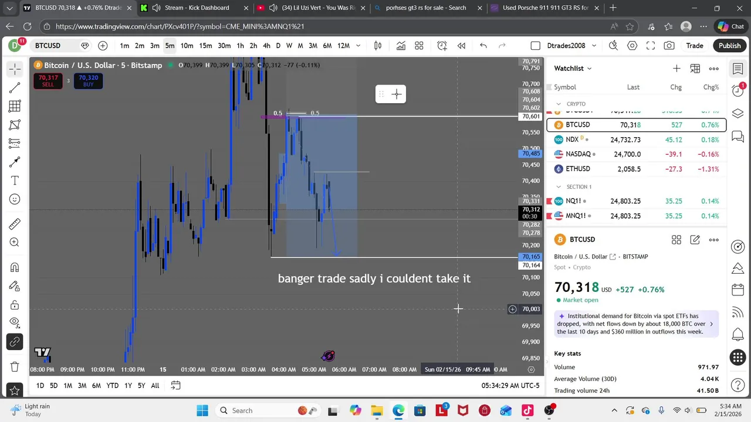Select the chart layout square icon
This screenshot has height=422, width=751.
click(x=535, y=46)
